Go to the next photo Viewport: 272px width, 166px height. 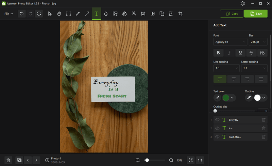tap(36, 160)
